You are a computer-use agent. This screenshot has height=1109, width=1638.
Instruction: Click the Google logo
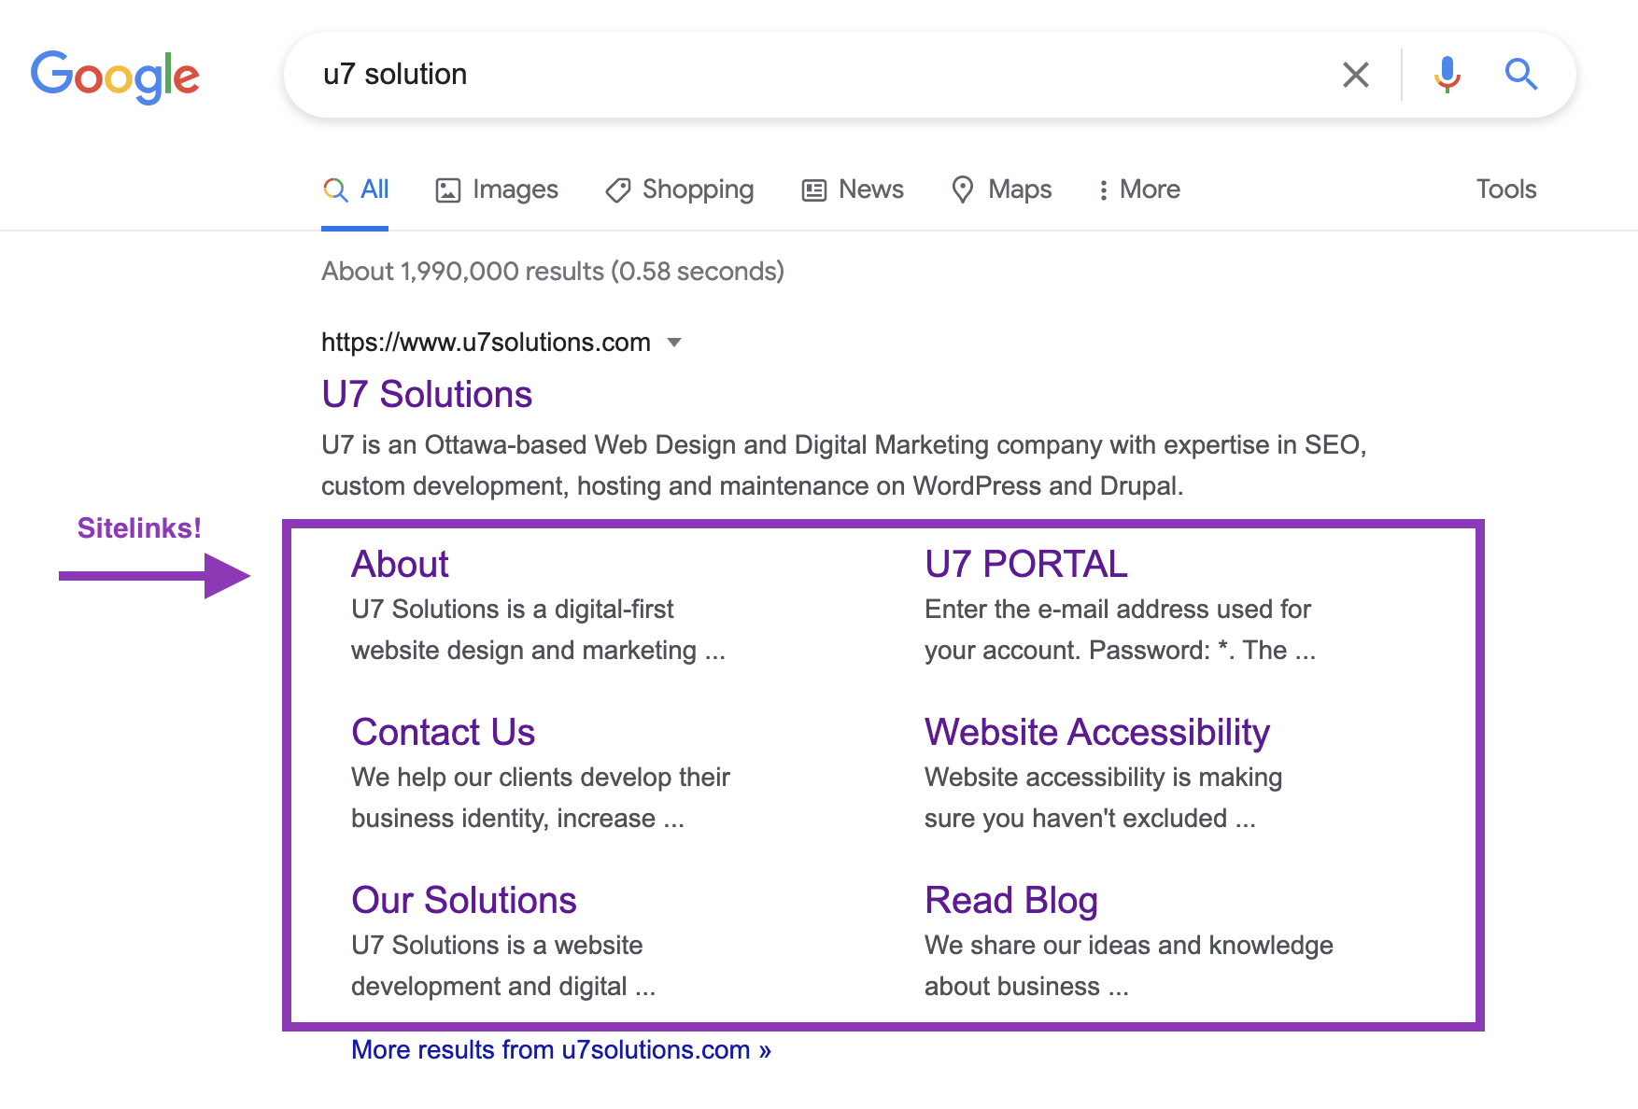click(115, 77)
